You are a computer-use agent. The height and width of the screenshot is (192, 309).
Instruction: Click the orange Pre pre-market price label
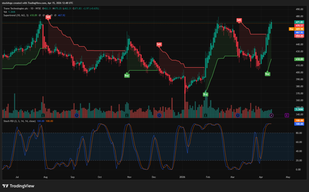291,29
